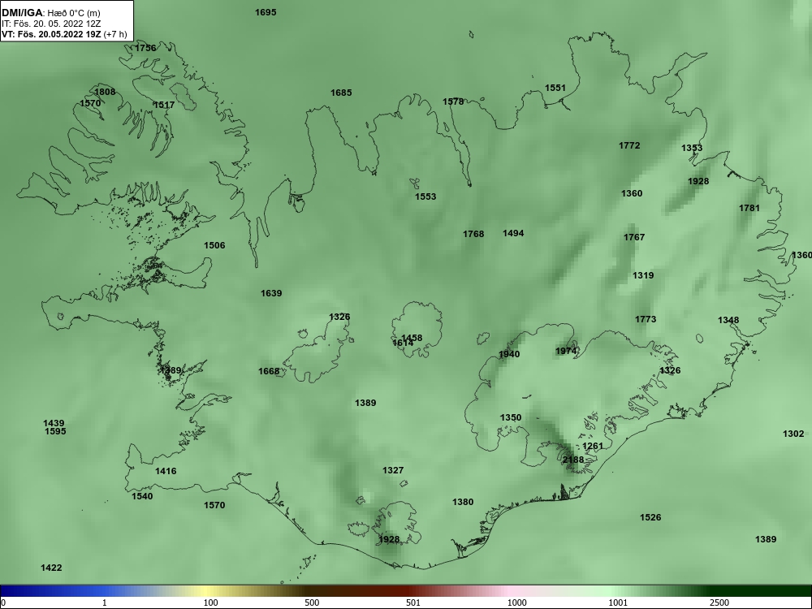Click the 1348 map value

tap(728, 320)
